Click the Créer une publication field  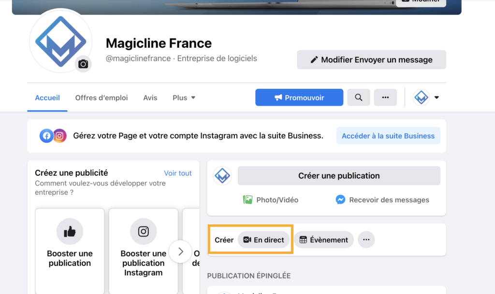[339, 176]
